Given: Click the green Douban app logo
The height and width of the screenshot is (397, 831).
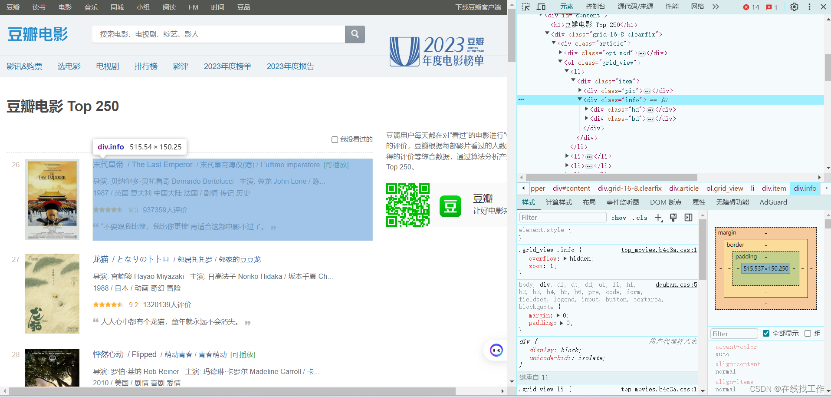Looking at the screenshot, I should pyautogui.click(x=450, y=206).
